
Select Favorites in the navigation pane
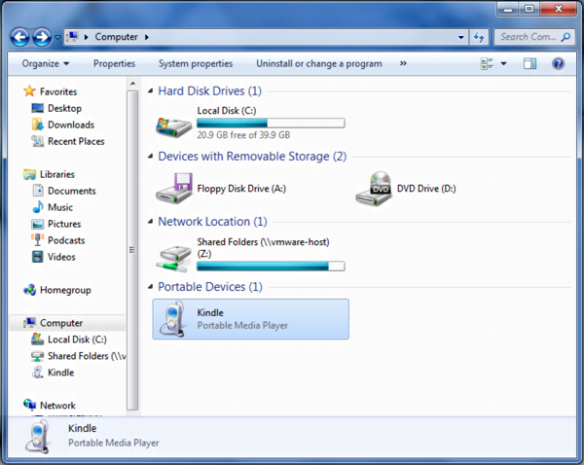(x=58, y=91)
